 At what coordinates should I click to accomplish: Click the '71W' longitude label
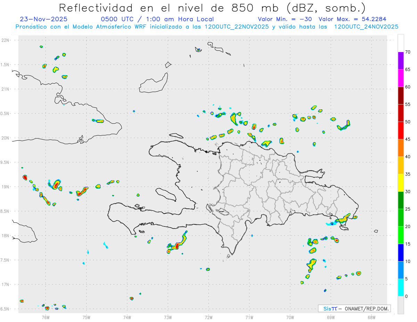tap(249, 317)
